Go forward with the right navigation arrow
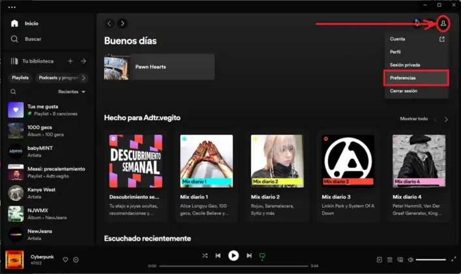Screen dimensions: 461x274 point(123,23)
